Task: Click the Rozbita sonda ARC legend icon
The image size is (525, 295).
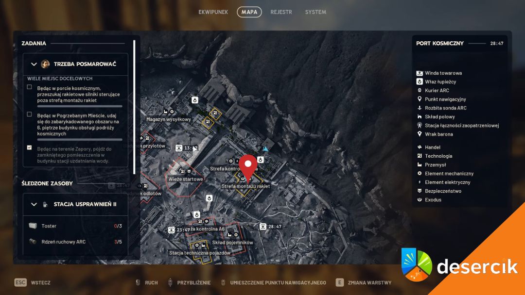Action: click(x=420, y=108)
